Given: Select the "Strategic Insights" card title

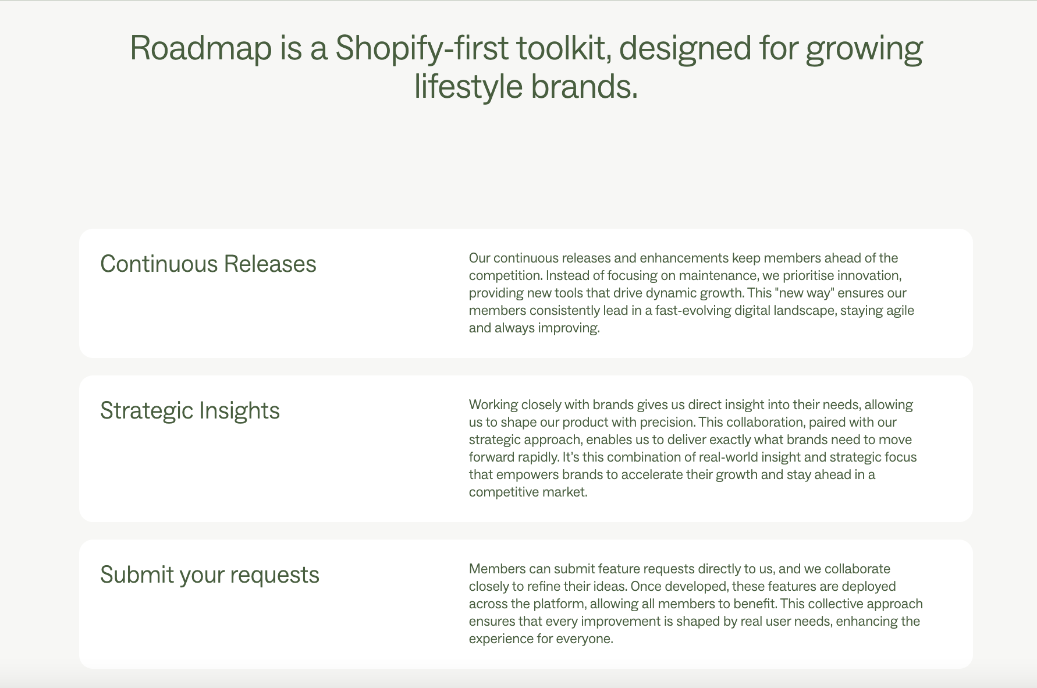Looking at the screenshot, I should [190, 410].
